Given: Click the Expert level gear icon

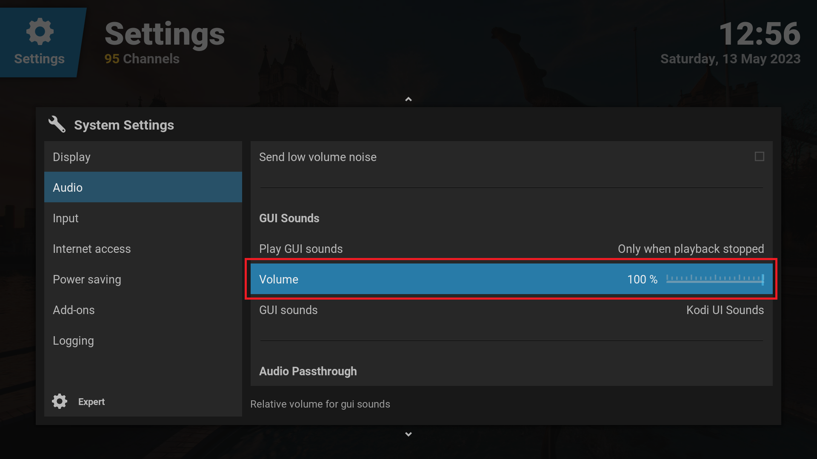Looking at the screenshot, I should [60, 401].
